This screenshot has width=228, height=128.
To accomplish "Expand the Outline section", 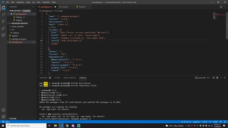I will (x=13, y=118).
